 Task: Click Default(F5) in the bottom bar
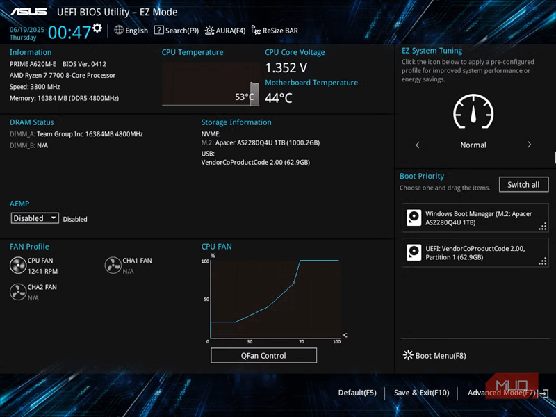point(357,393)
